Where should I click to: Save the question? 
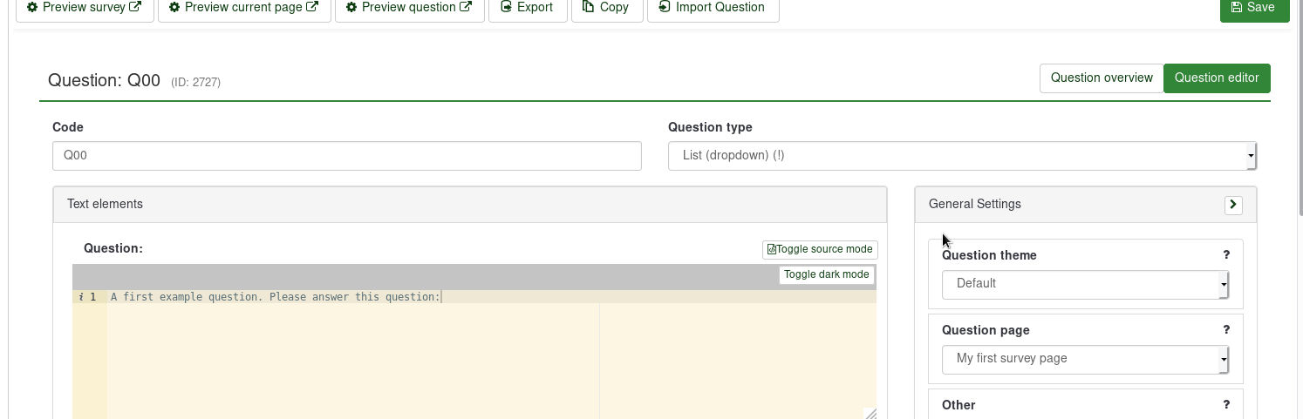[1254, 8]
